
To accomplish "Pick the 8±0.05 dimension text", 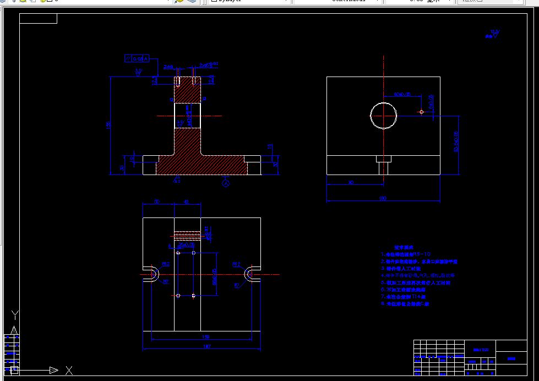I will (x=431, y=102).
